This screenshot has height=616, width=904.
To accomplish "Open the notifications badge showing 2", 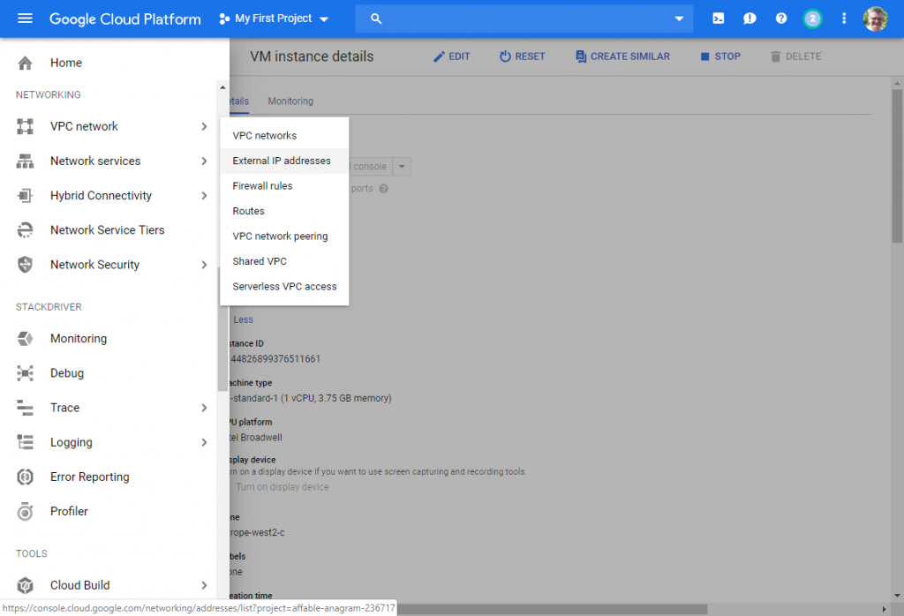I will pyautogui.click(x=812, y=19).
